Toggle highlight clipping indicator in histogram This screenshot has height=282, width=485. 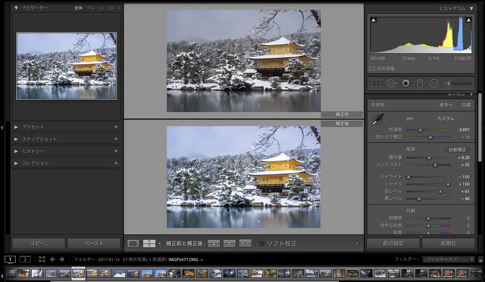468,20
